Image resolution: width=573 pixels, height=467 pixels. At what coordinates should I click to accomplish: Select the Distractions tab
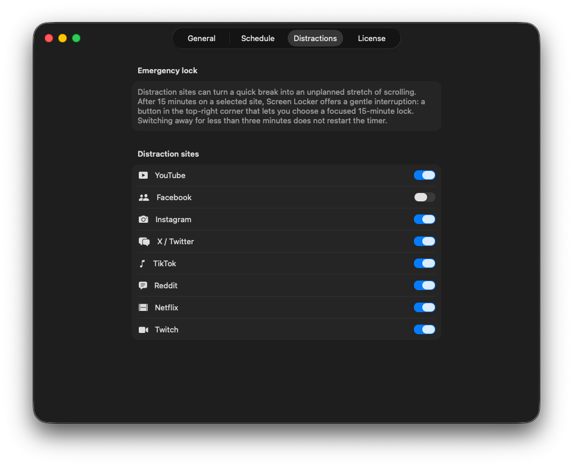[315, 38]
